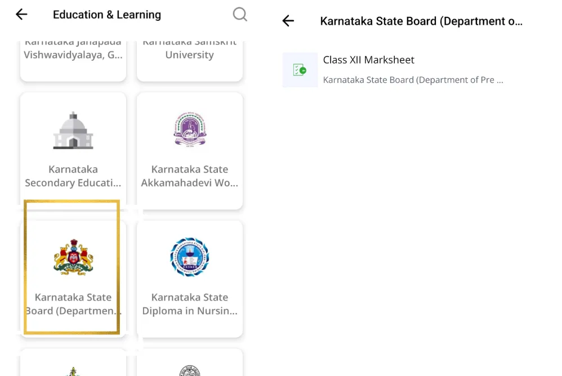Open partially visible bottom-left issuer card

pos(73,364)
